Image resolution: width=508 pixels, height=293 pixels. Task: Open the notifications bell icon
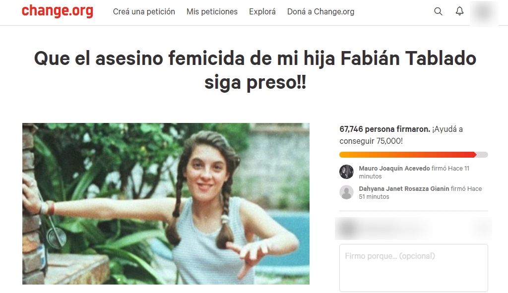point(459,11)
